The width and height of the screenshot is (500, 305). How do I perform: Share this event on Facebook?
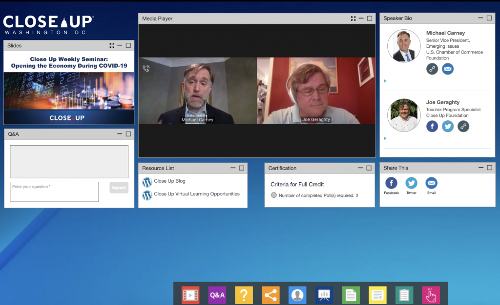click(391, 183)
